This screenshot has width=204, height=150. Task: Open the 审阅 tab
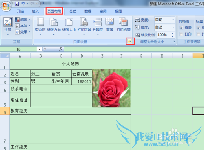103,11
